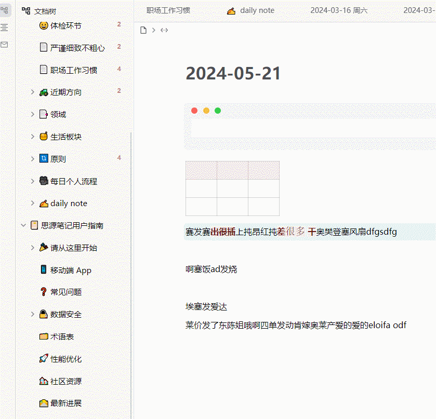Click the document icon in the breadcrumb bar

coord(143,30)
